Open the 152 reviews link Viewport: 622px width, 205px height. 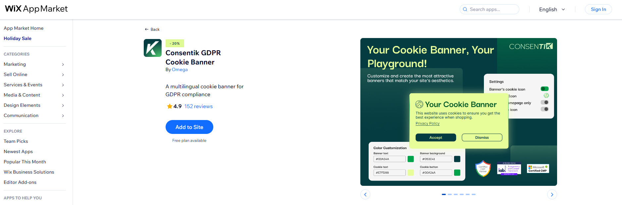click(198, 106)
